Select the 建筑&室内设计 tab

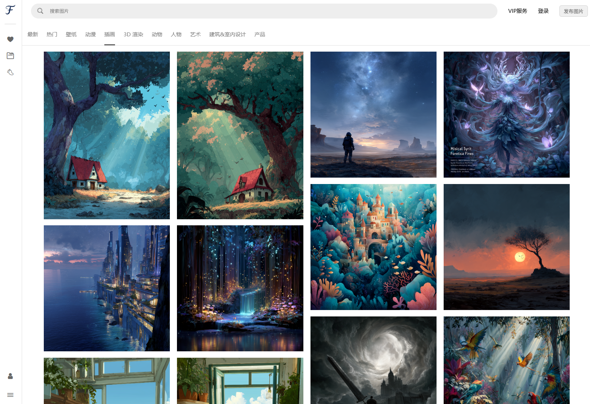pos(227,35)
